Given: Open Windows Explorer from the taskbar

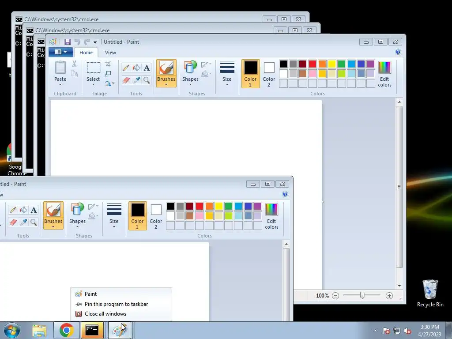Looking at the screenshot, I should pos(39,330).
